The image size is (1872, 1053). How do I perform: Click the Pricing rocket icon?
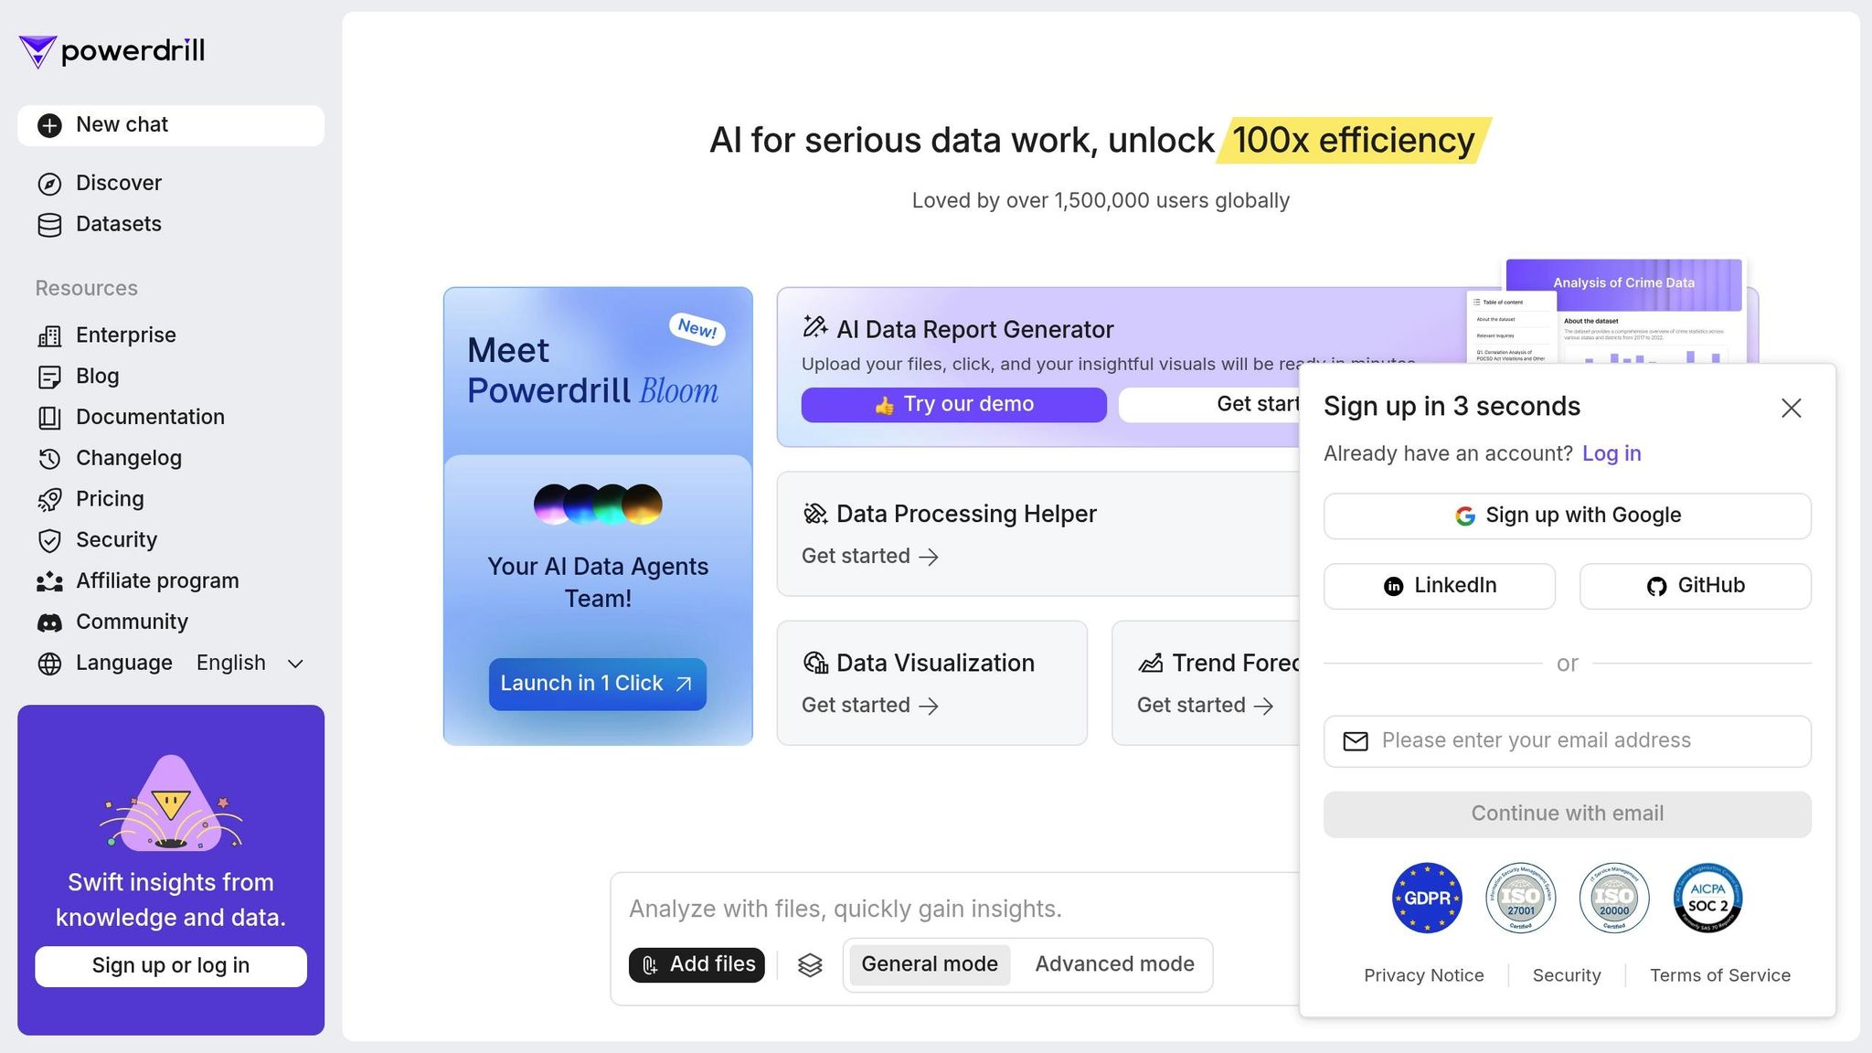pyautogui.click(x=49, y=499)
